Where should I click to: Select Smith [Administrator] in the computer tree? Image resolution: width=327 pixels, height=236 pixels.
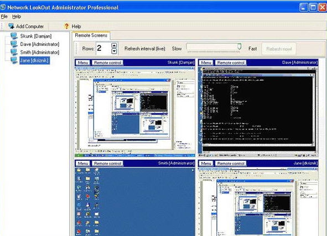(x=40, y=53)
